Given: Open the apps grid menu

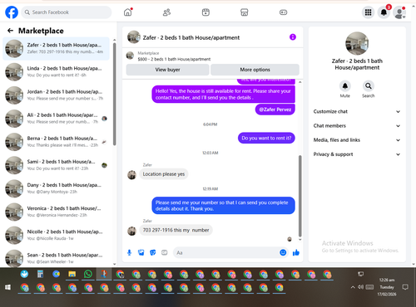Looking at the screenshot, I should tap(368, 12).
